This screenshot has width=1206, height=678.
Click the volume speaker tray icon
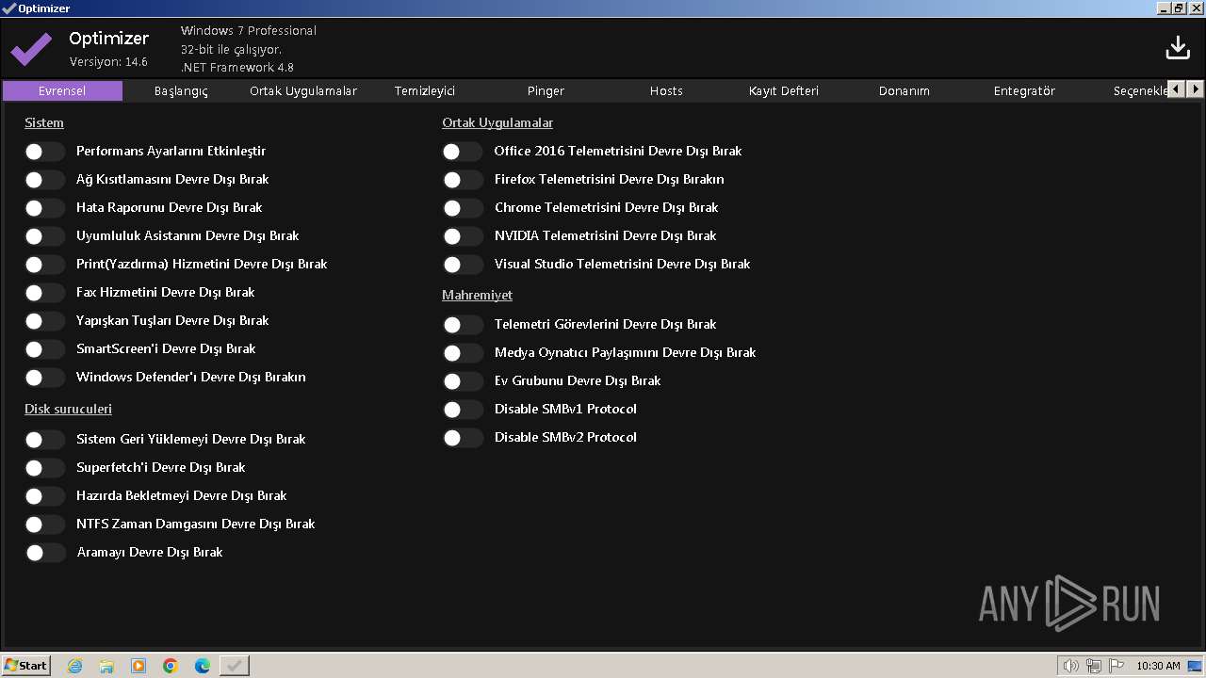1071,666
